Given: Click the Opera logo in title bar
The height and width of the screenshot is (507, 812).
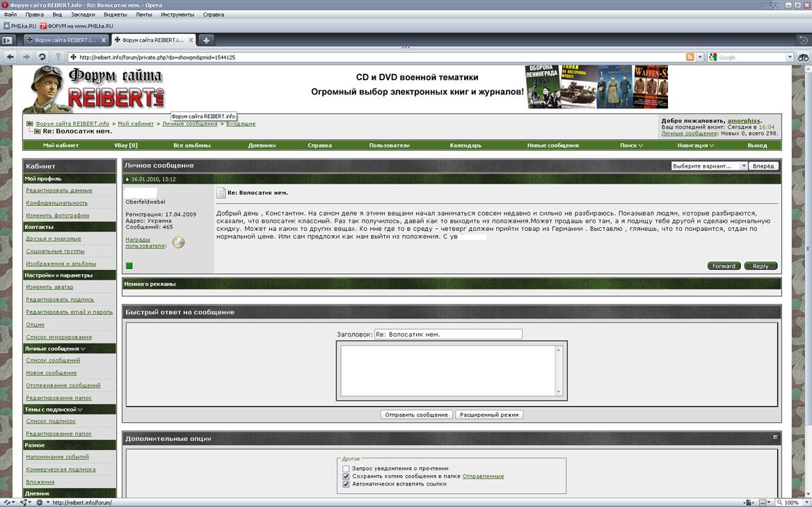Looking at the screenshot, I should click(x=5, y=5).
